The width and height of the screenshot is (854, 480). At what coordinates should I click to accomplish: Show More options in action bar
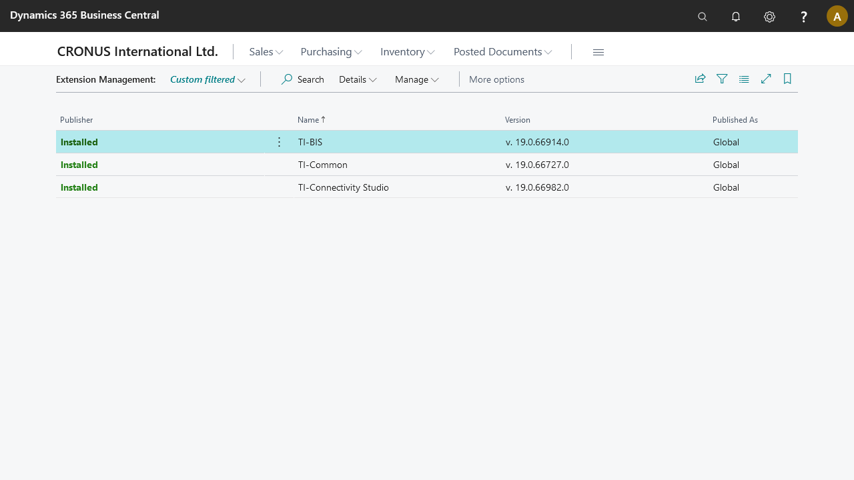(496, 79)
